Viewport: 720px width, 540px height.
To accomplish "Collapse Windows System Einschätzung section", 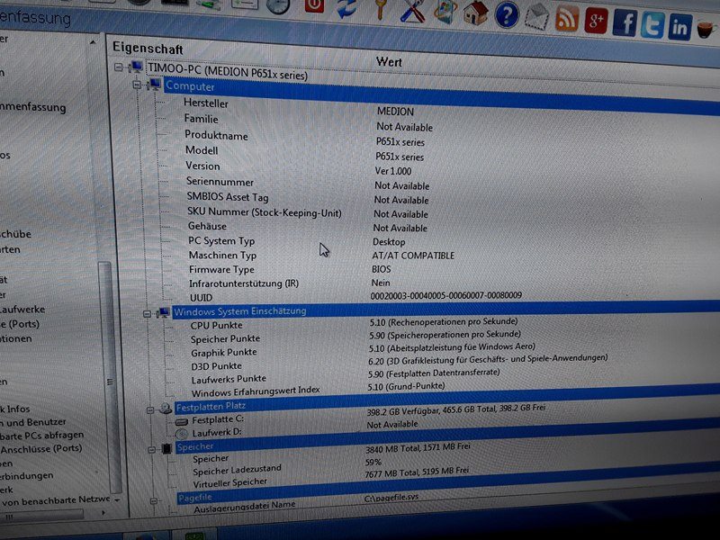I will tap(147, 314).
